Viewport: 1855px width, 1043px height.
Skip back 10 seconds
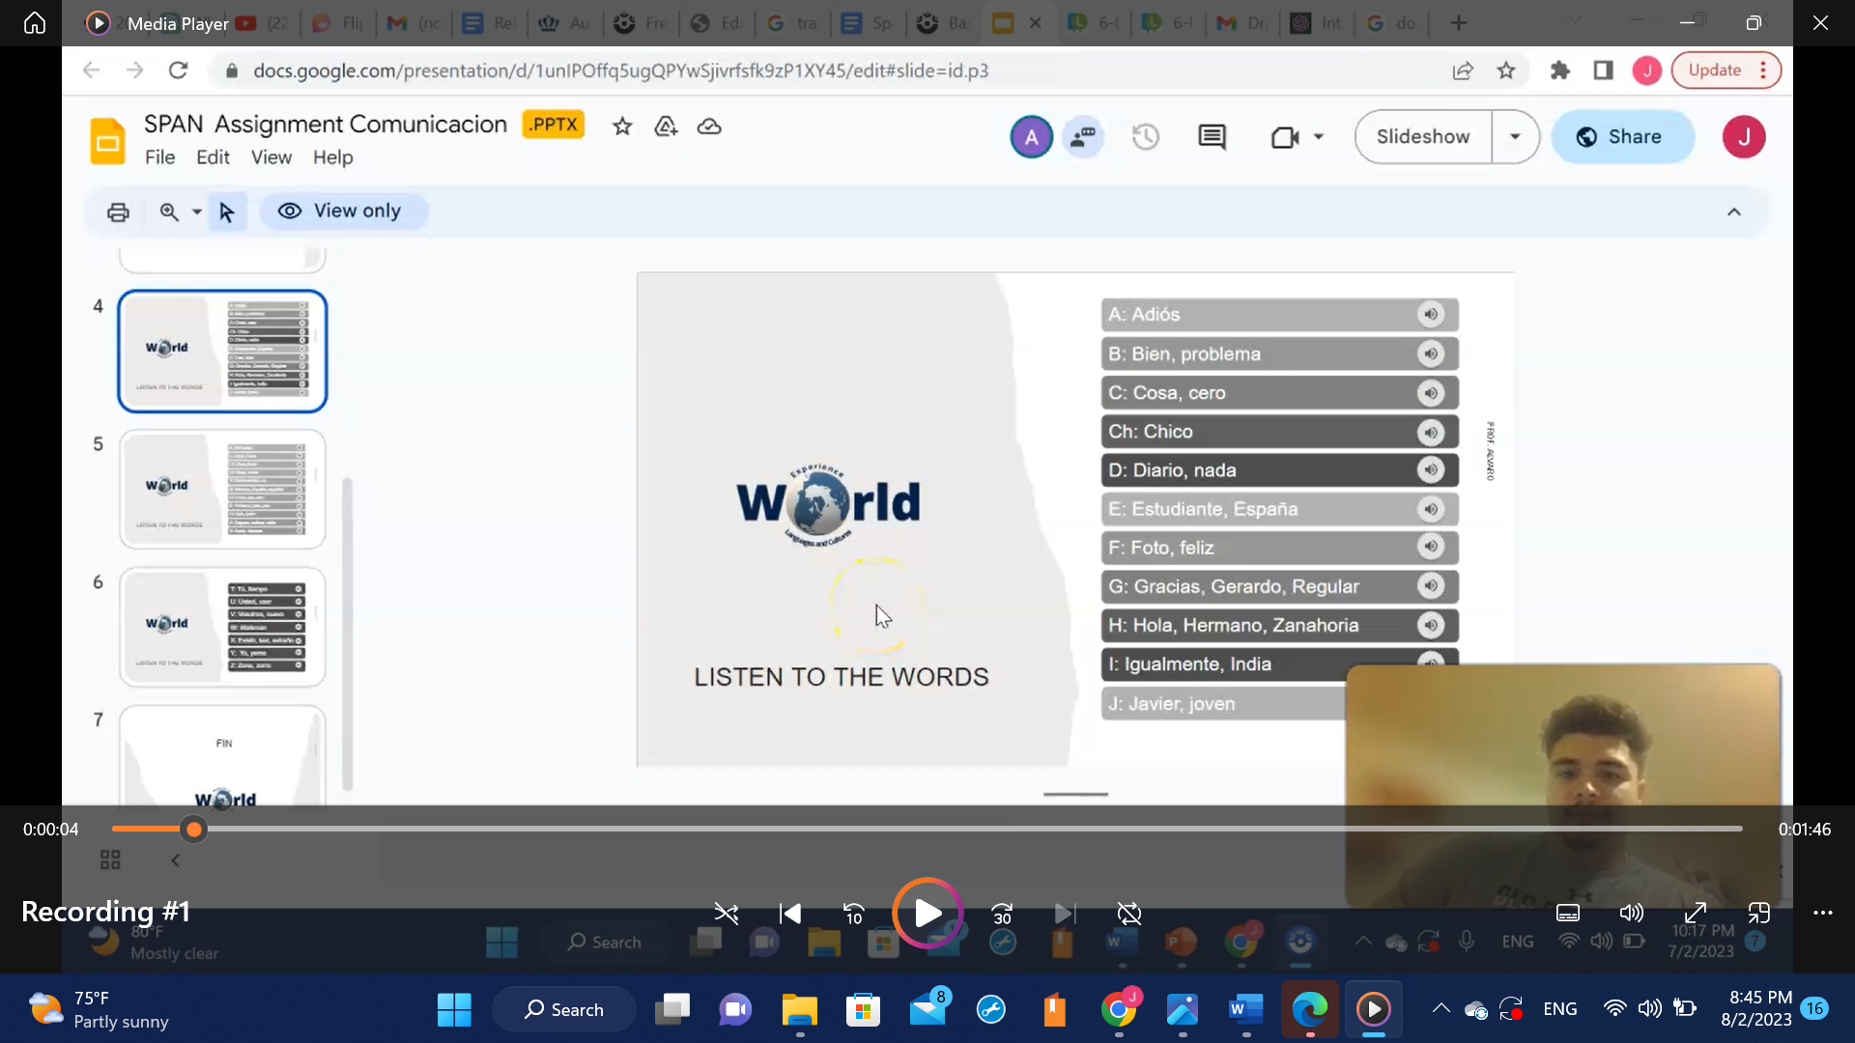coord(854,913)
